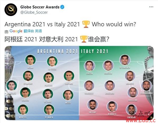The height and width of the screenshot is (123, 158).
Task: Click the 翻译自 英语 translation link
Action: click(33, 31)
